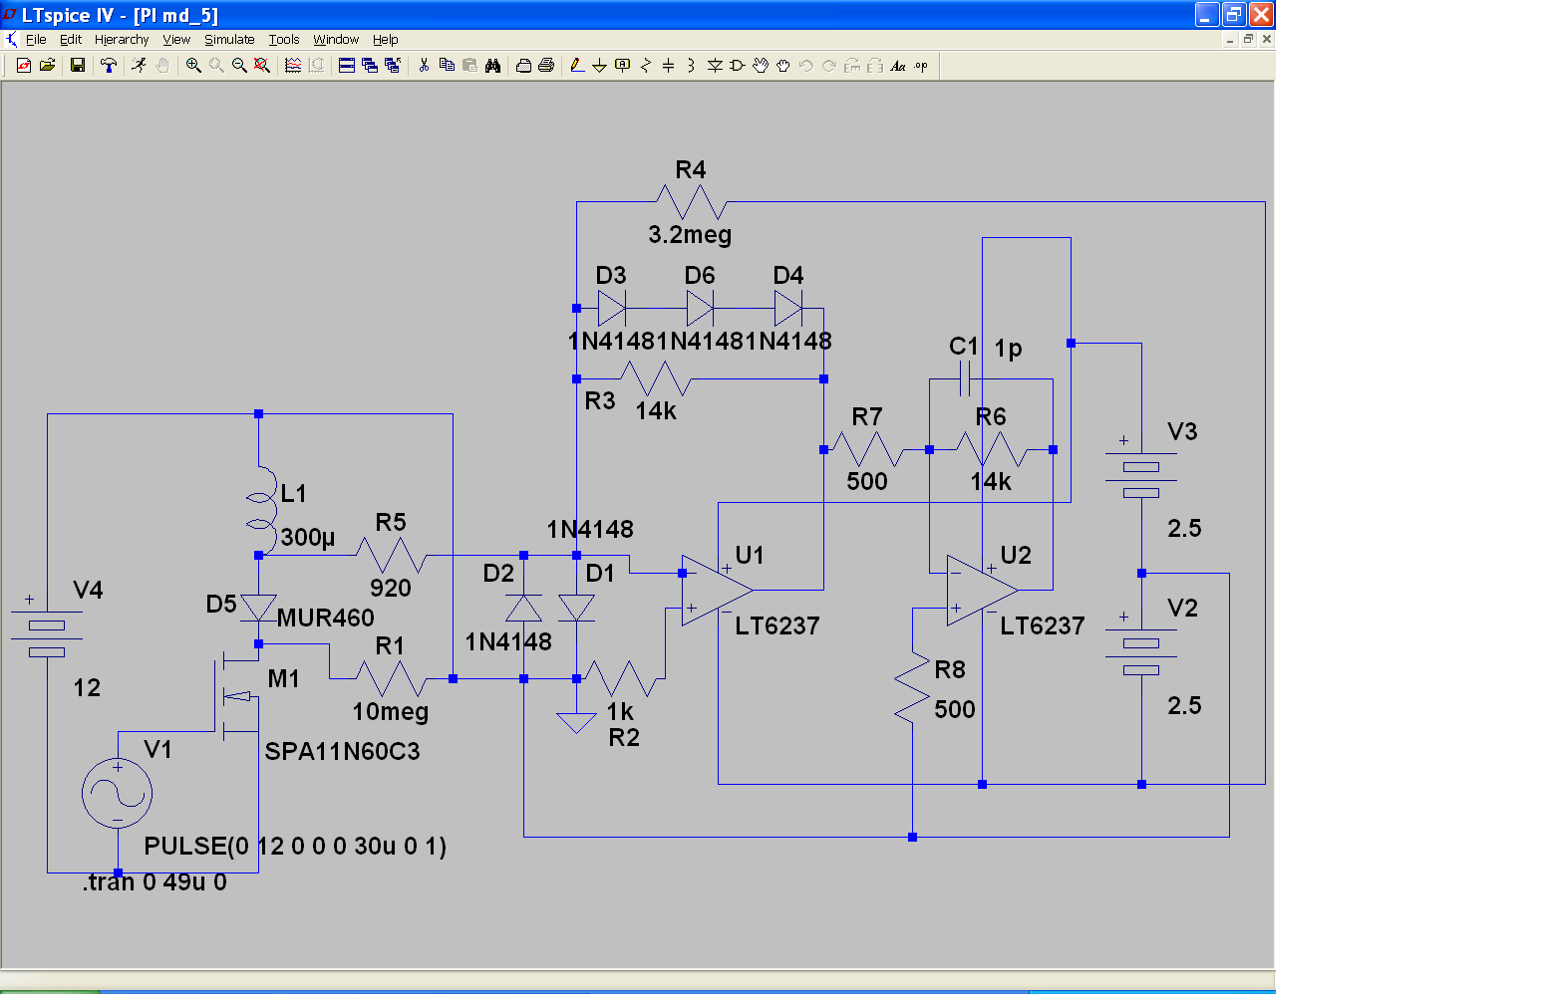Open the Hierarchy menu
Image resolution: width=1544 pixels, height=994 pixels.
coord(122,40)
